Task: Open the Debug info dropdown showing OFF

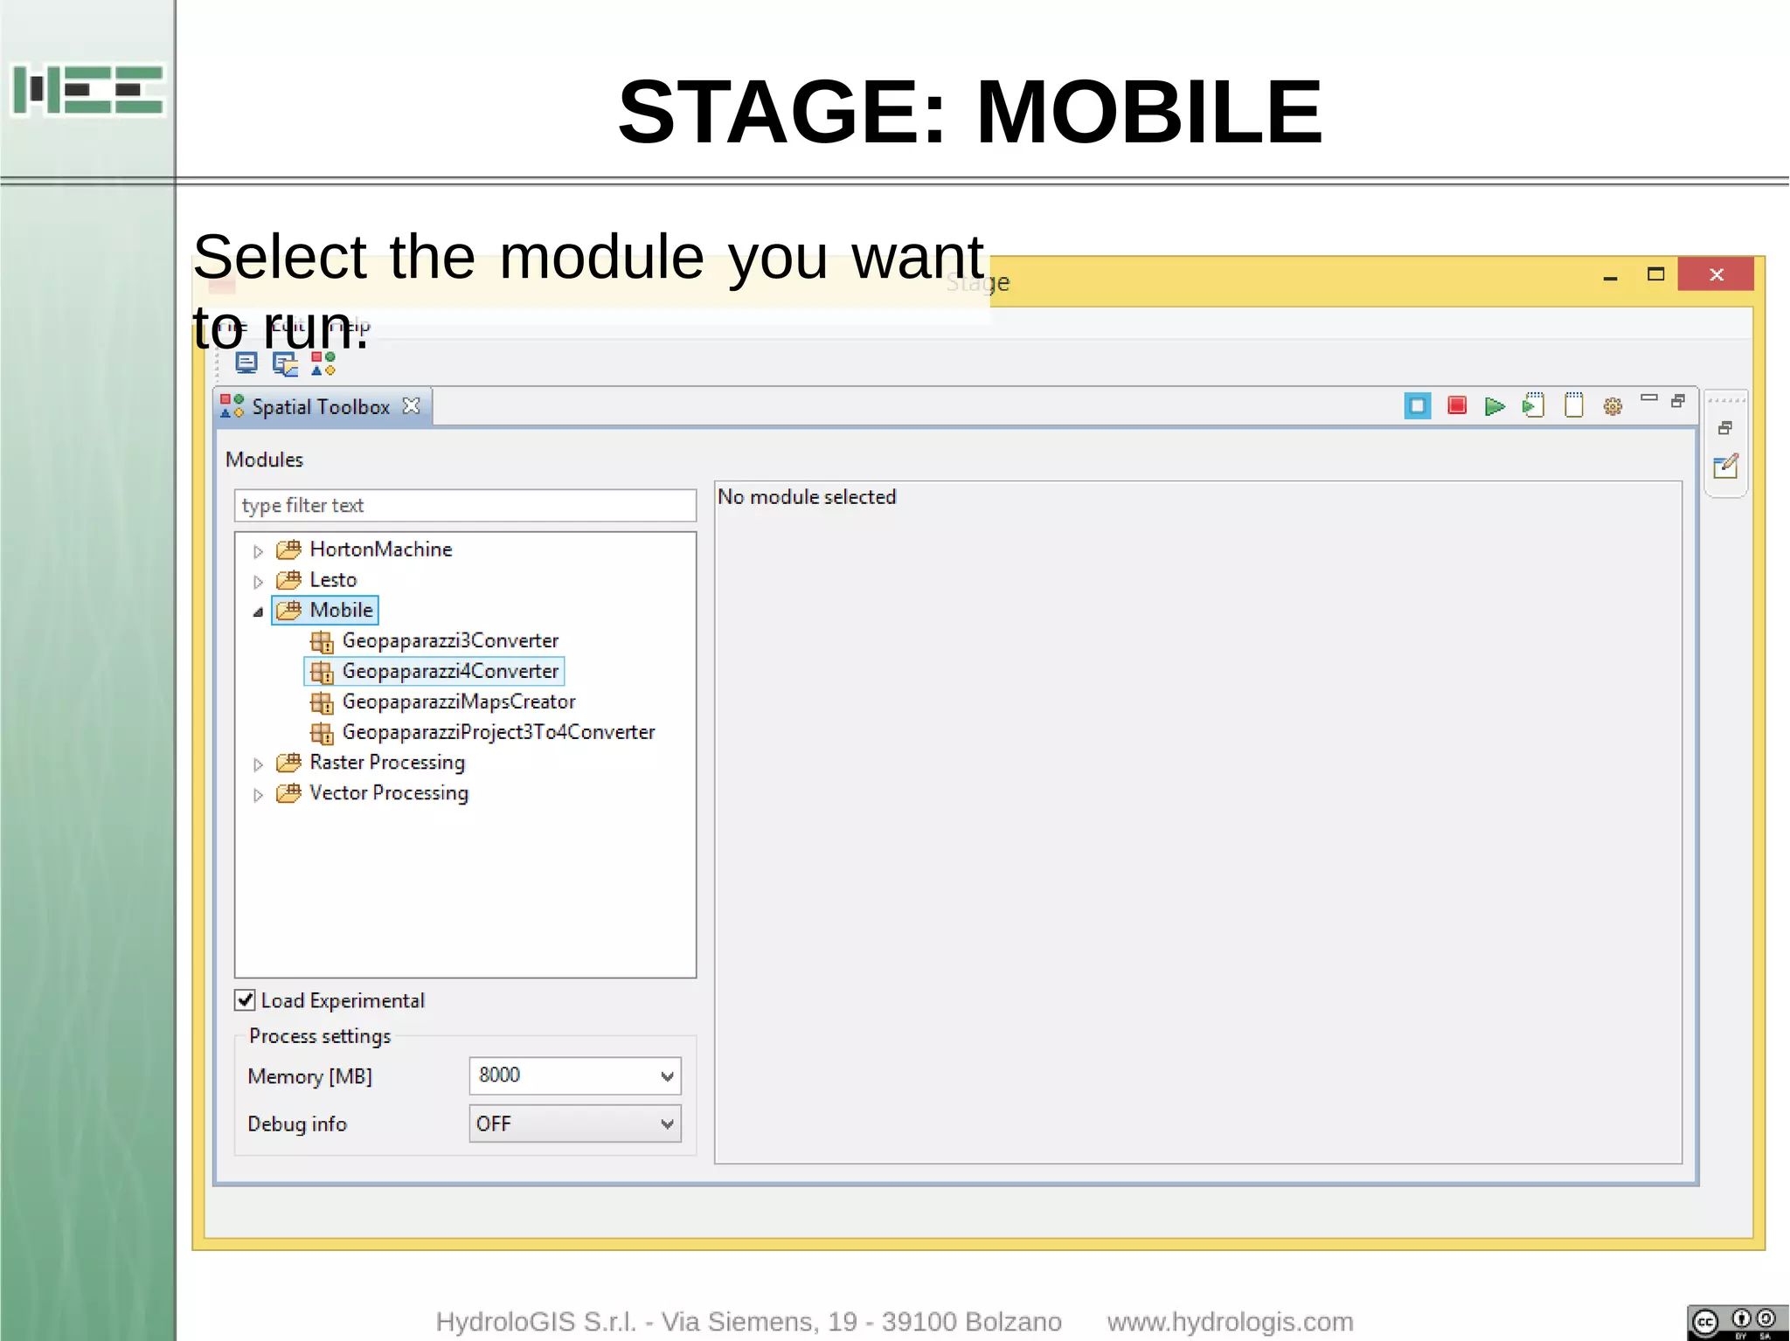Action: click(575, 1123)
